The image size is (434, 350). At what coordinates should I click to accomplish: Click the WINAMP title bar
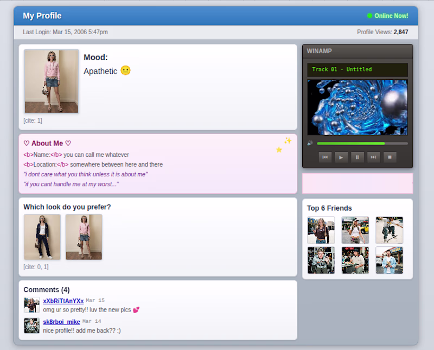pyautogui.click(x=358, y=51)
